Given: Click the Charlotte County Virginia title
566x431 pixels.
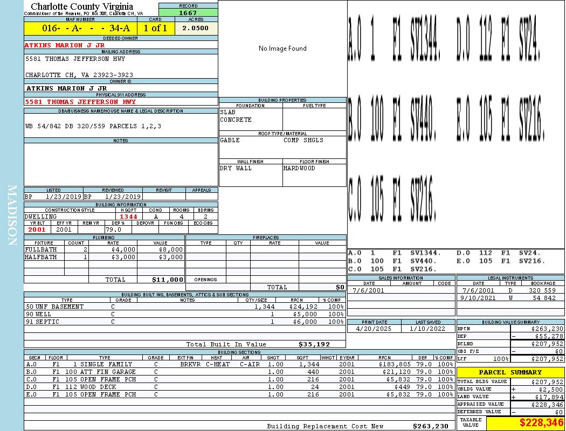Looking at the screenshot, I should coord(82,6).
